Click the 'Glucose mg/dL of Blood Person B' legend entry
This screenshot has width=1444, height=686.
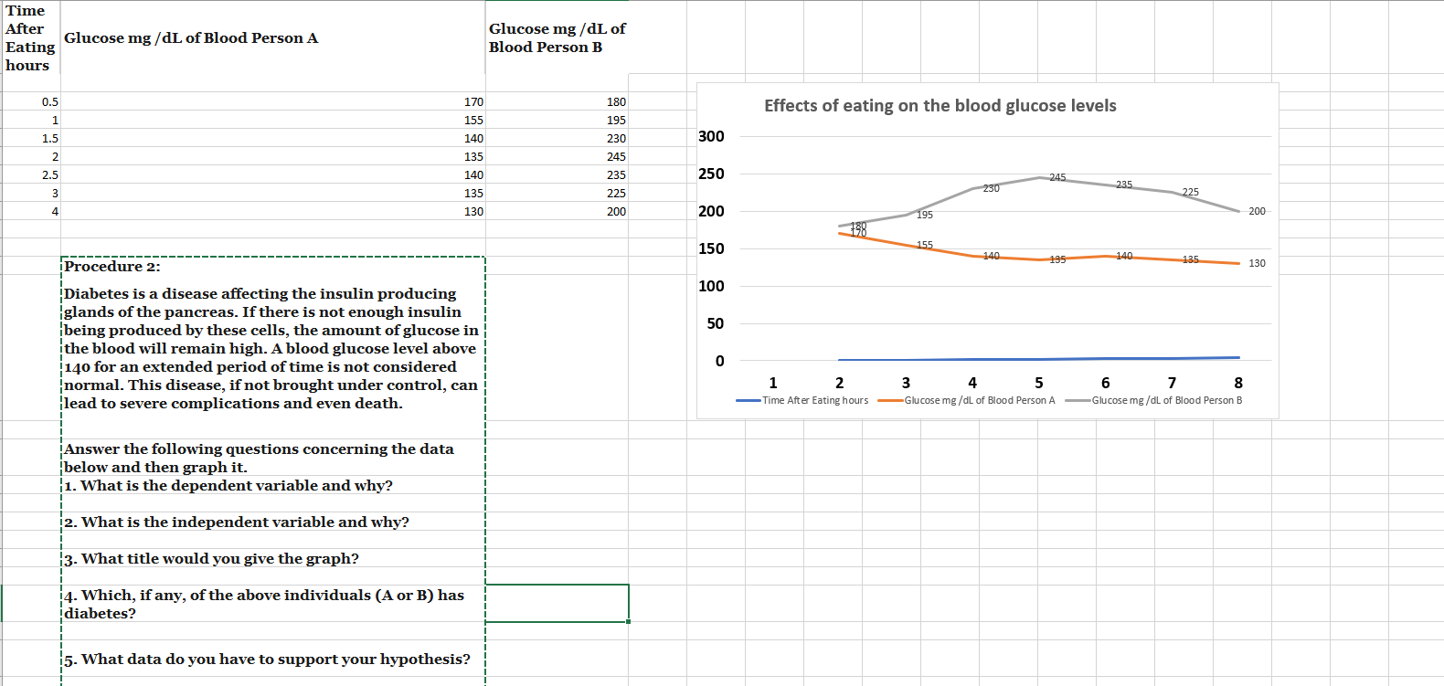coord(1154,400)
